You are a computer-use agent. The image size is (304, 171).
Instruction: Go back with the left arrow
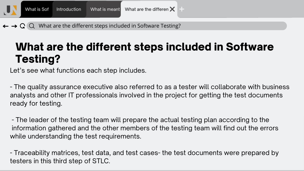[6, 26]
